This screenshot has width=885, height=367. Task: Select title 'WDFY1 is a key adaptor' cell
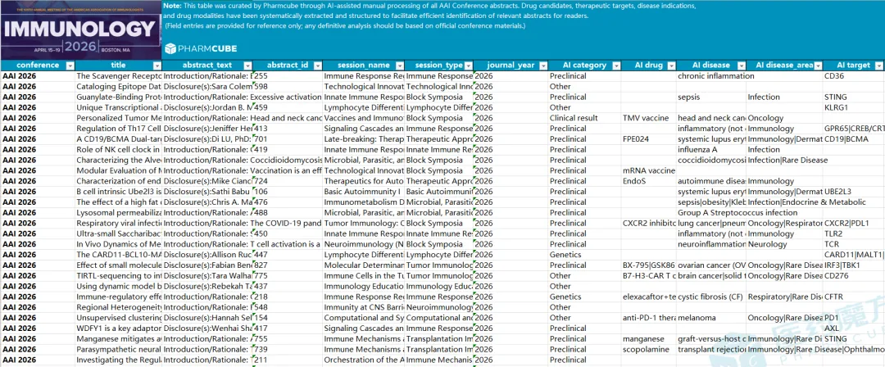[x=119, y=328]
